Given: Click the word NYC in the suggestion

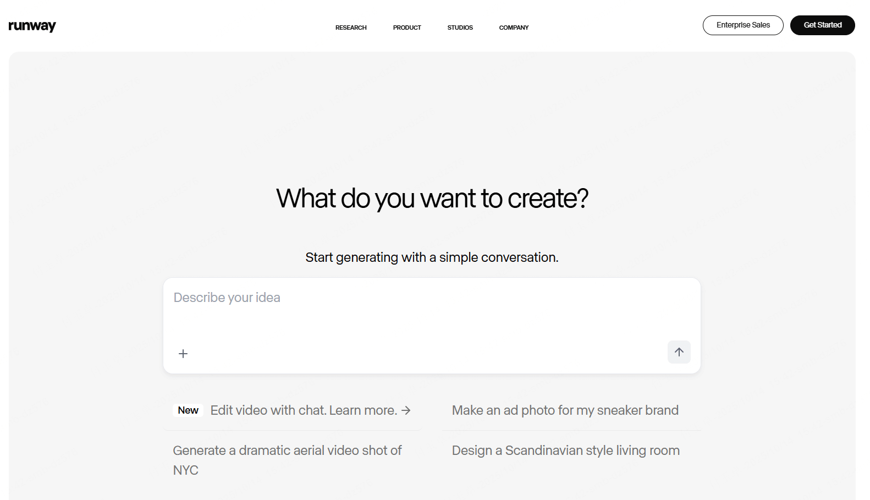Looking at the screenshot, I should tap(186, 470).
